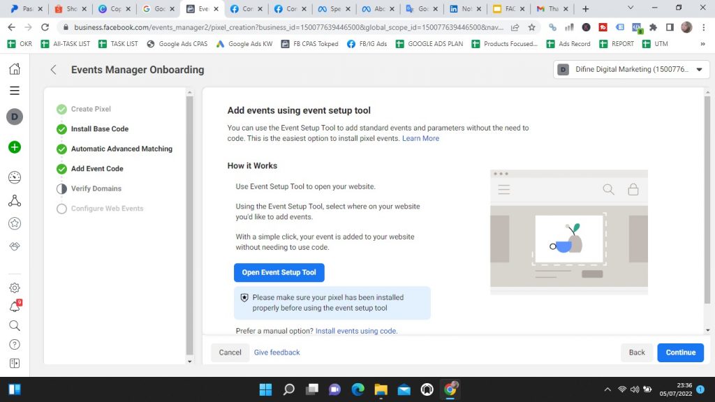The height and width of the screenshot is (402, 715).
Task: Go back using Events Manager Onboarding arrow
Action: pyautogui.click(x=53, y=70)
